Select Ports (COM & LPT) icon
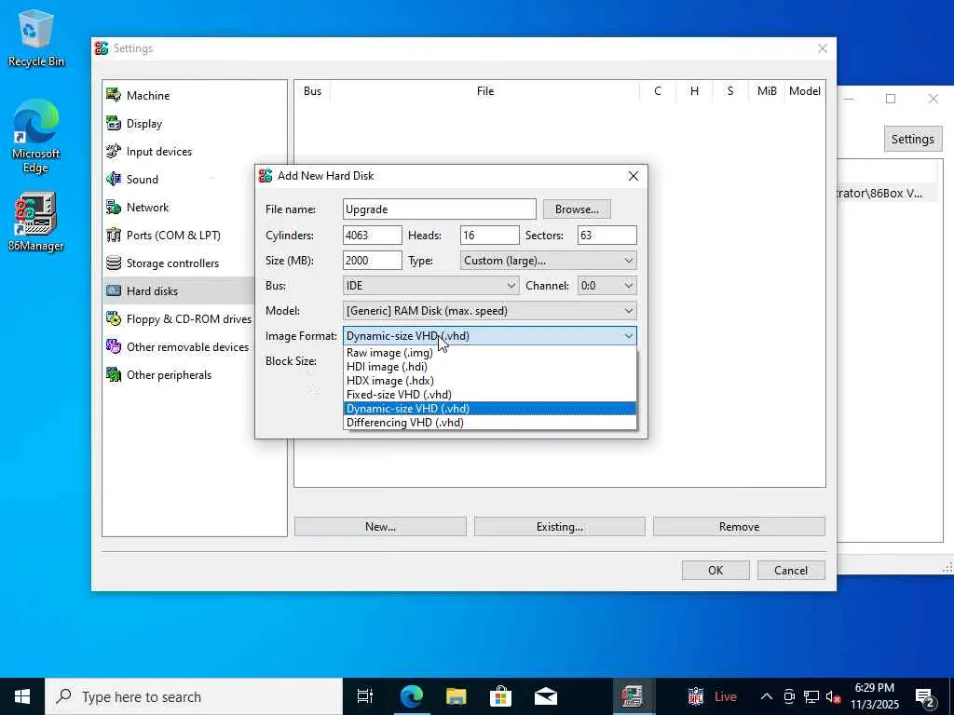 point(114,235)
